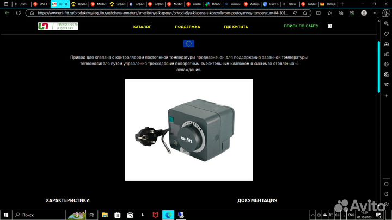The image size is (392, 220).
Task: Switch to the Счёт tab
Action: 271,4
